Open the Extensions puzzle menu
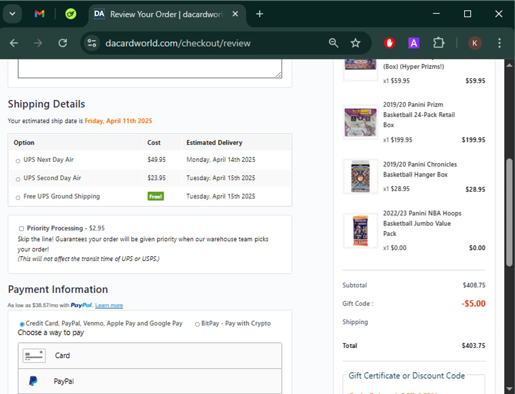 tap(438, 43)
